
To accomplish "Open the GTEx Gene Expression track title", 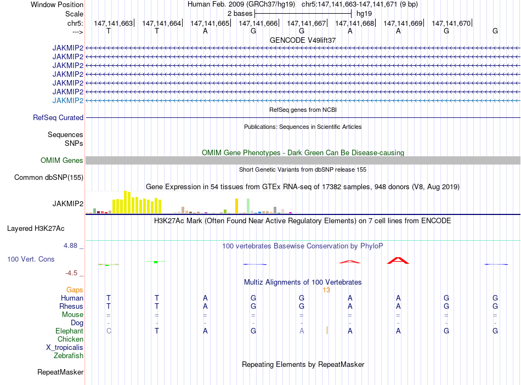I will pos(303,186).
